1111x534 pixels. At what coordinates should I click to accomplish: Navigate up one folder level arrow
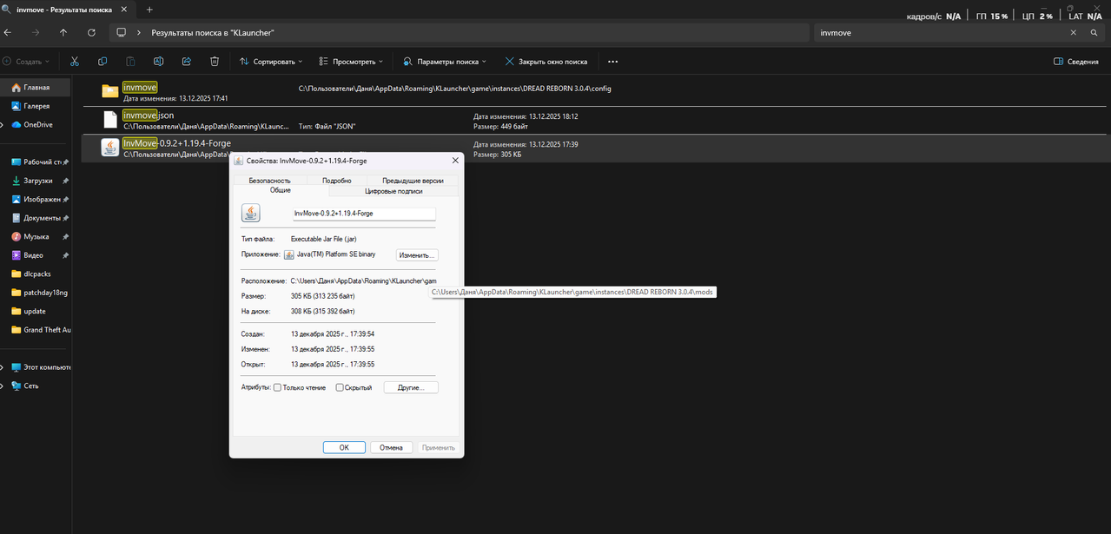pos(63,32)
